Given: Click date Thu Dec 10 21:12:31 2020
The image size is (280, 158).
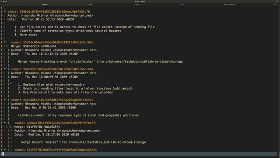Looking at the screenshot, I should pos(51,54).
